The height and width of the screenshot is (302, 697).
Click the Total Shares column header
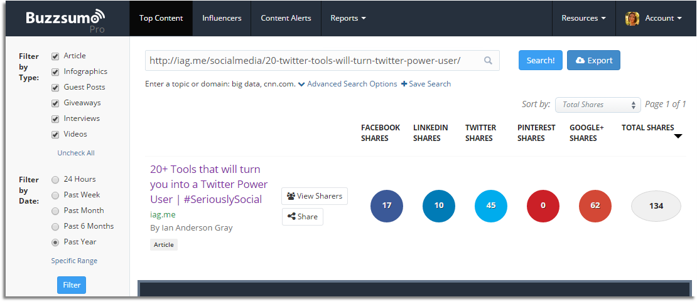click(647, 128)
